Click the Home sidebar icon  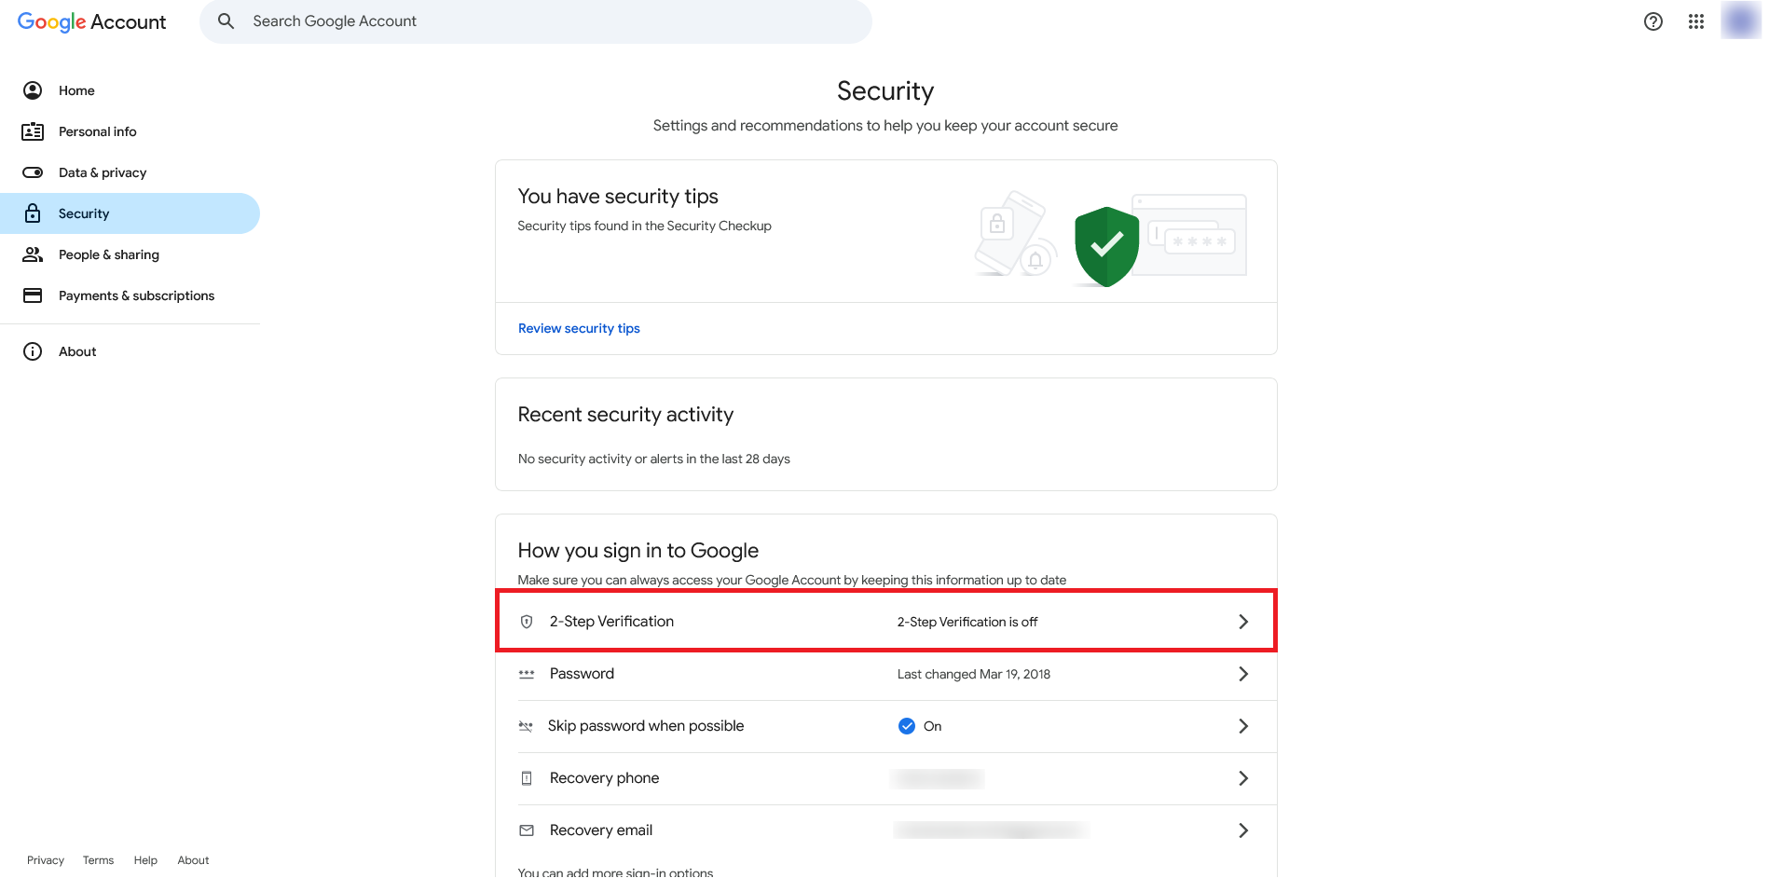[33, 90]
